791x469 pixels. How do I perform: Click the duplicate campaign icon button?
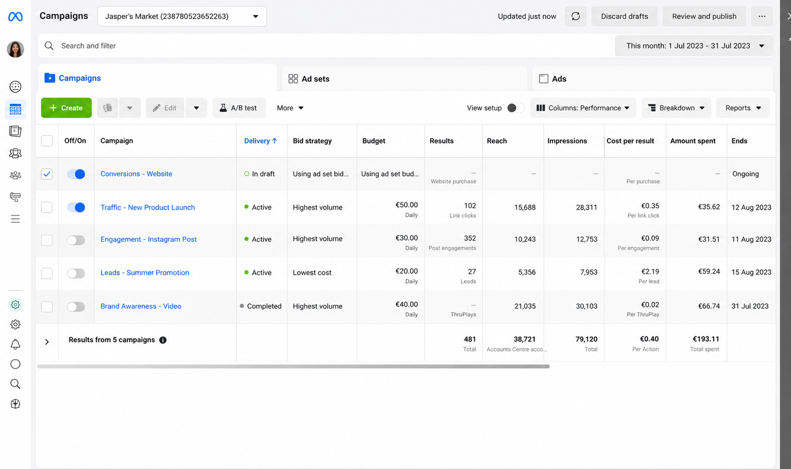click(107, 108)
